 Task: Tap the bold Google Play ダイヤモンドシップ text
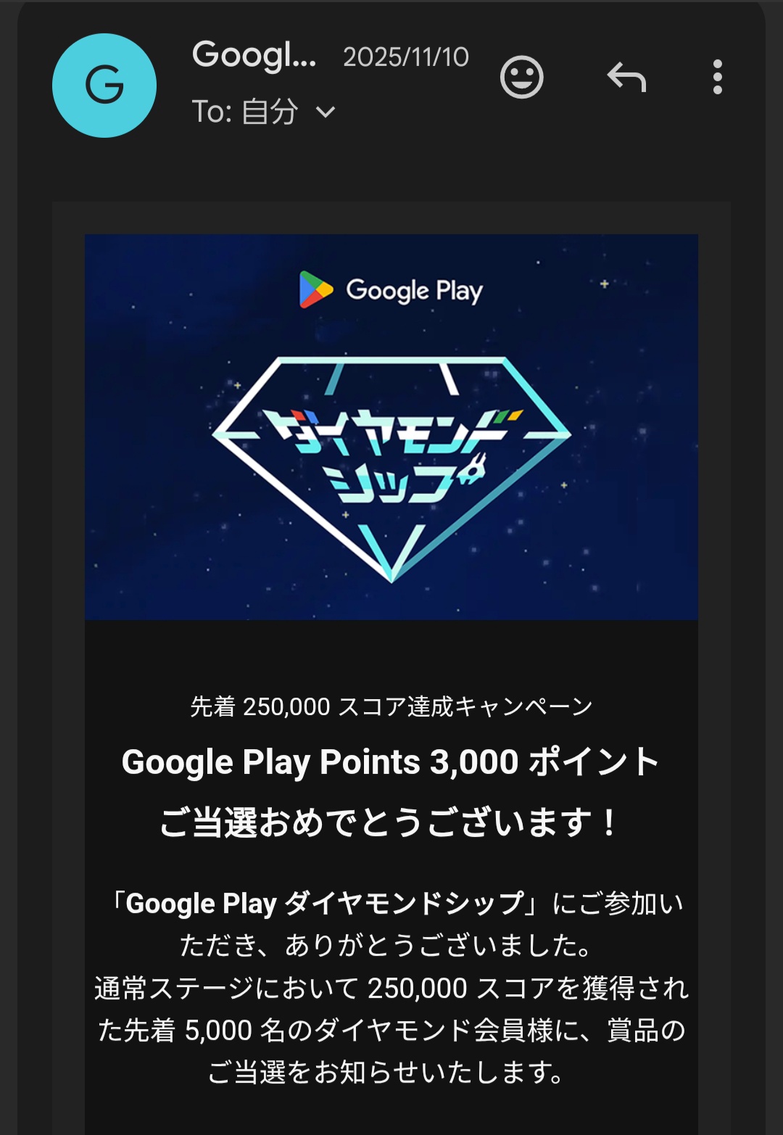[x=325, y=904]
